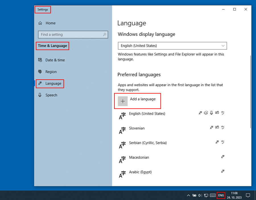
Task: Click the language glyph beside Macedonian
Action: click(122, 160)
